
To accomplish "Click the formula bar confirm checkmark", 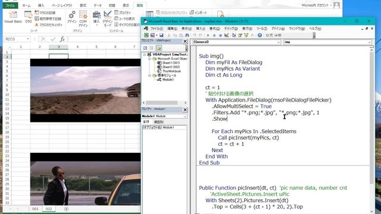I will pyautogui.click(x=53, y=39).
